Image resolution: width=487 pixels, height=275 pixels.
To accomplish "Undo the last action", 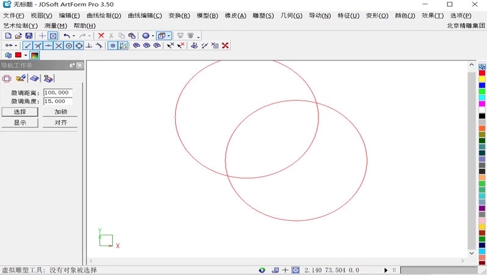I will 67,36.
